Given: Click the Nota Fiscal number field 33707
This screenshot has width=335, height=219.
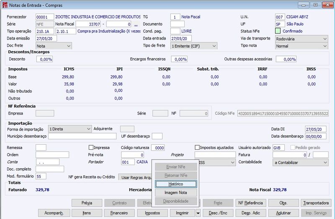Looking at the screenshot, I should click(88, 24).
